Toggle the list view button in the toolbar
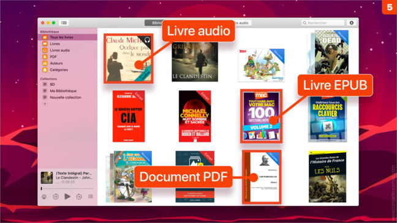The width and height of the screenshot is (397, 223). tap(64, 23)
